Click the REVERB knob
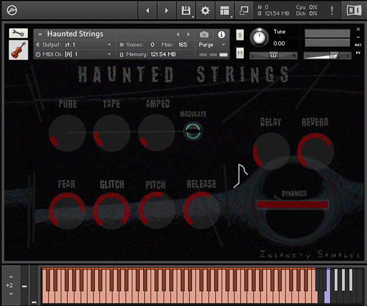 [315, 151]
